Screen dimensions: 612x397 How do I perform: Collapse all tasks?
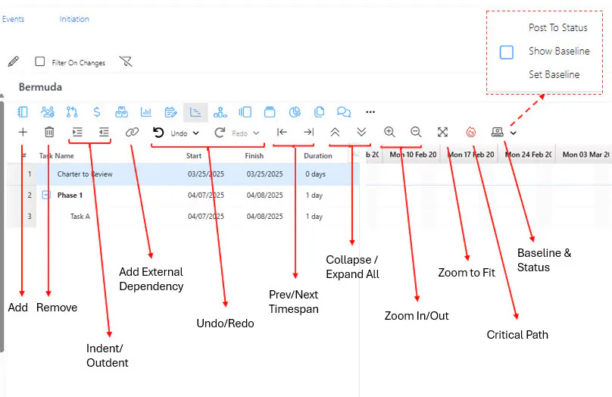click(x=335, y=133)
